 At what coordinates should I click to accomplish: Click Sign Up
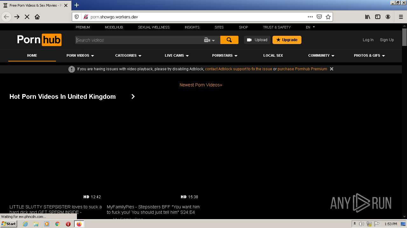click(387, 40)
